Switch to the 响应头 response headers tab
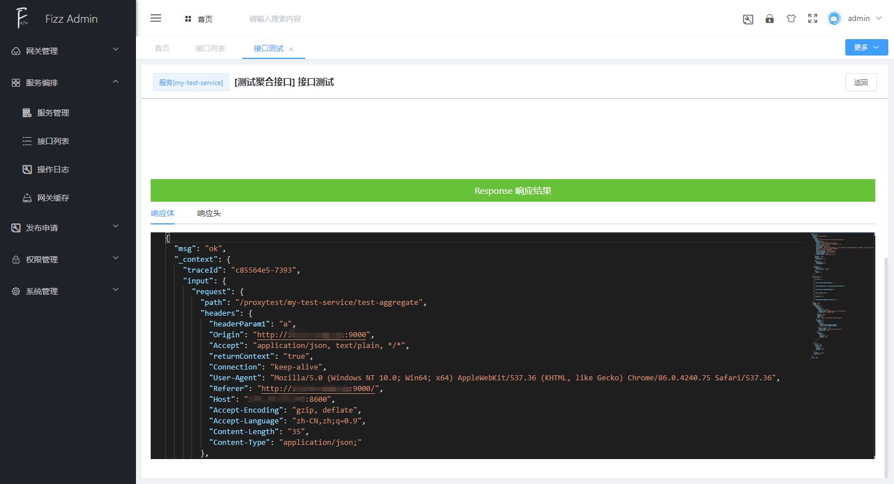Image resolution: width=894 pixels, height=484 pixels. pos(209,214)
